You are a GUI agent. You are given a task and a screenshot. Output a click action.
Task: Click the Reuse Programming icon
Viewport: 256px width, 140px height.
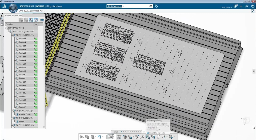click(x=148, y=137)
